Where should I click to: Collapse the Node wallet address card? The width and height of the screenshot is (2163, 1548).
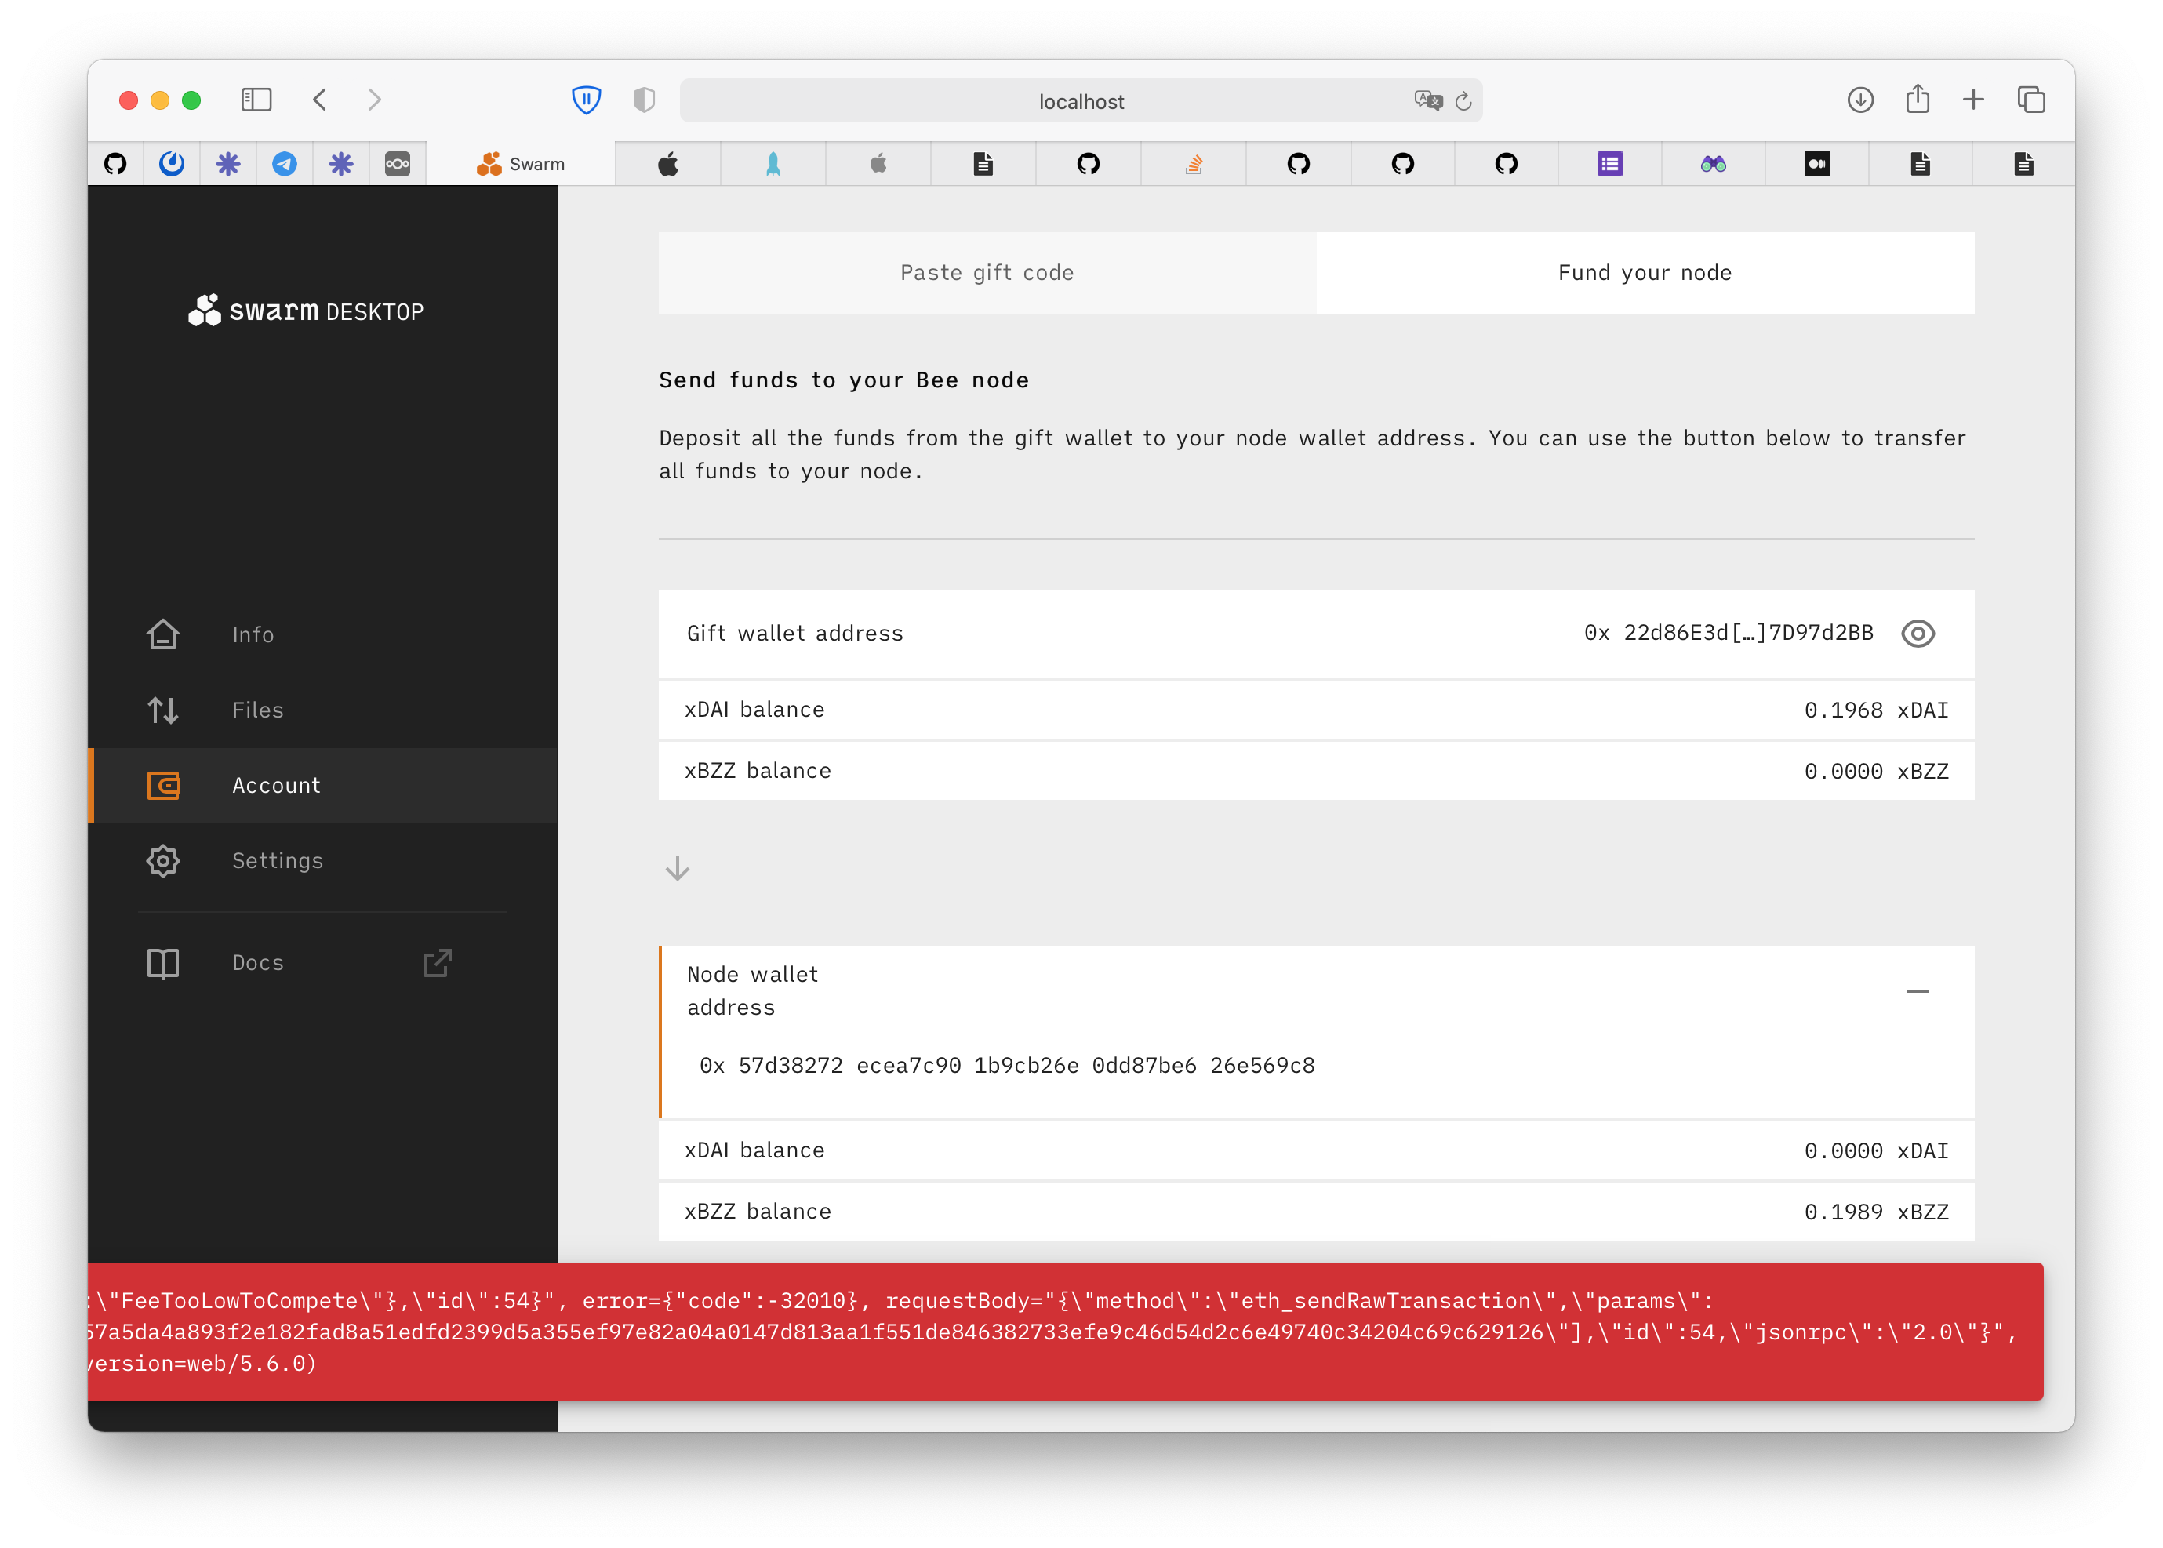tap(1918, 991)
